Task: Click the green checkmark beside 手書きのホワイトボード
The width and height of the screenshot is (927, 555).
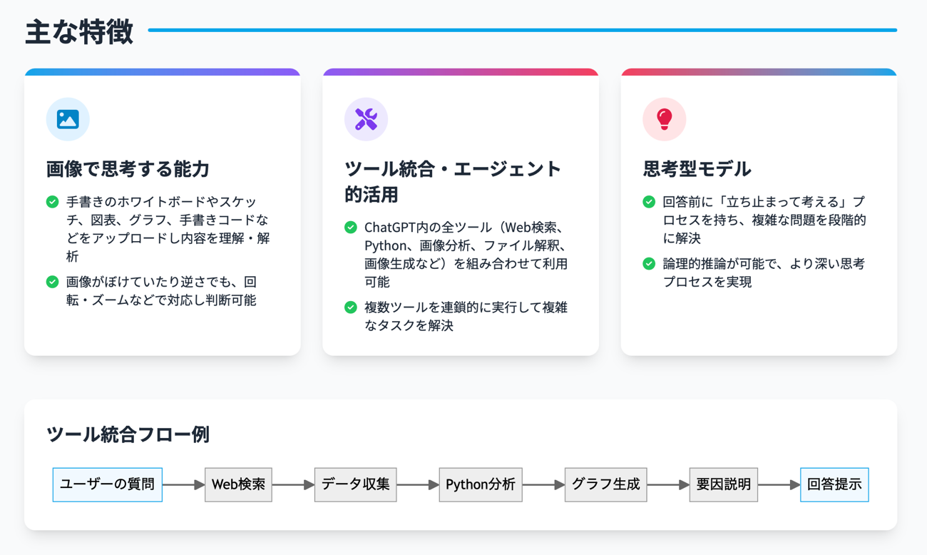Action: tap(52, 202)
